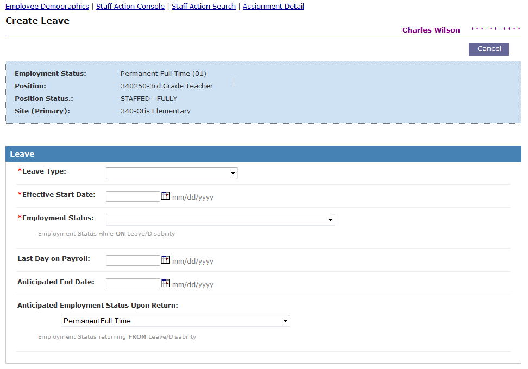Click the Permanent Full-Time (01) status text

pos(164,74)
